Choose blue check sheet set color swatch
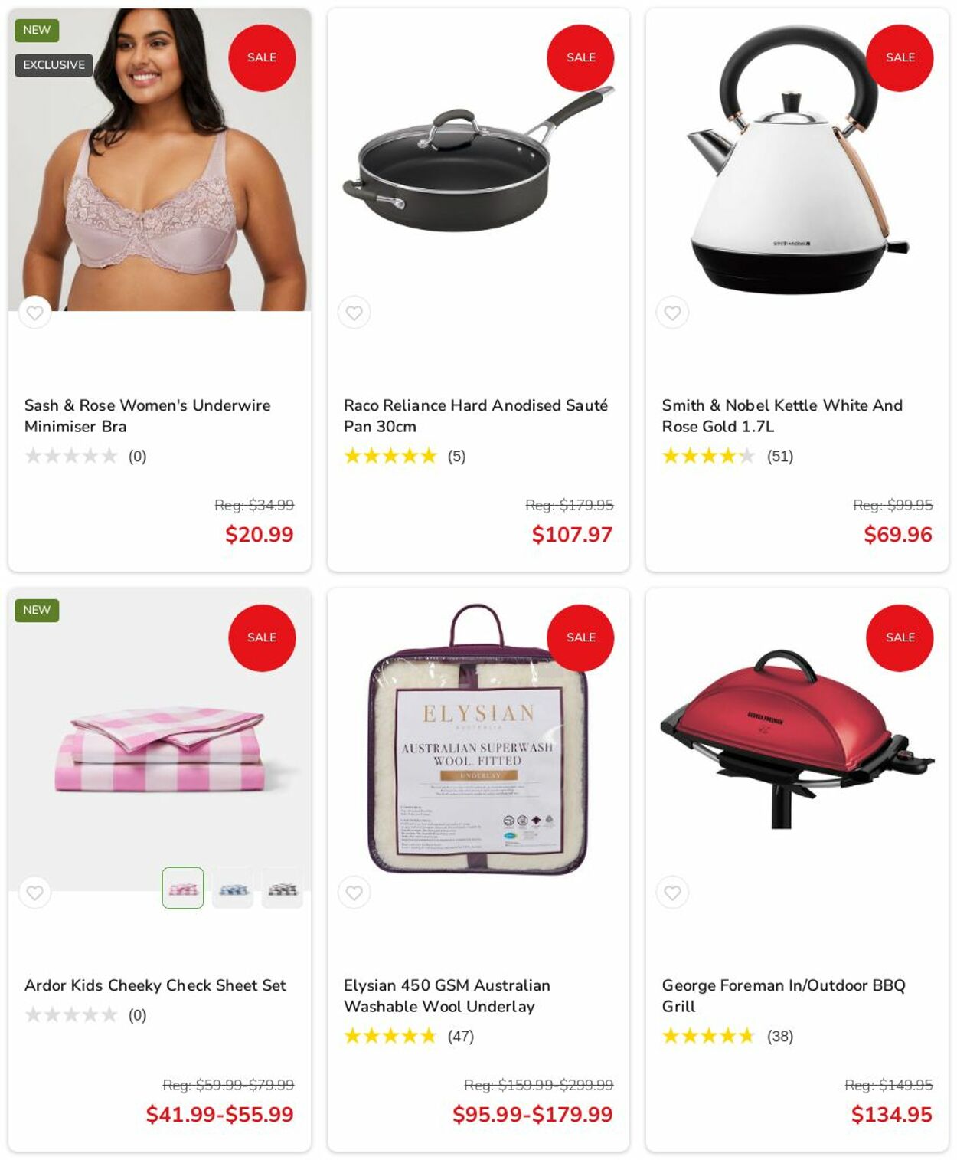 point(233,888)
